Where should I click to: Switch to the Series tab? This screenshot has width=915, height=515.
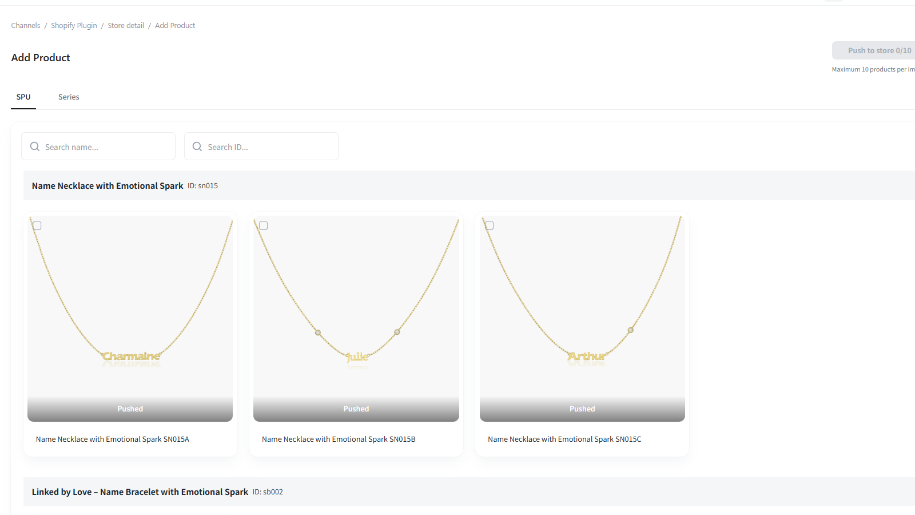pos(69,97)
